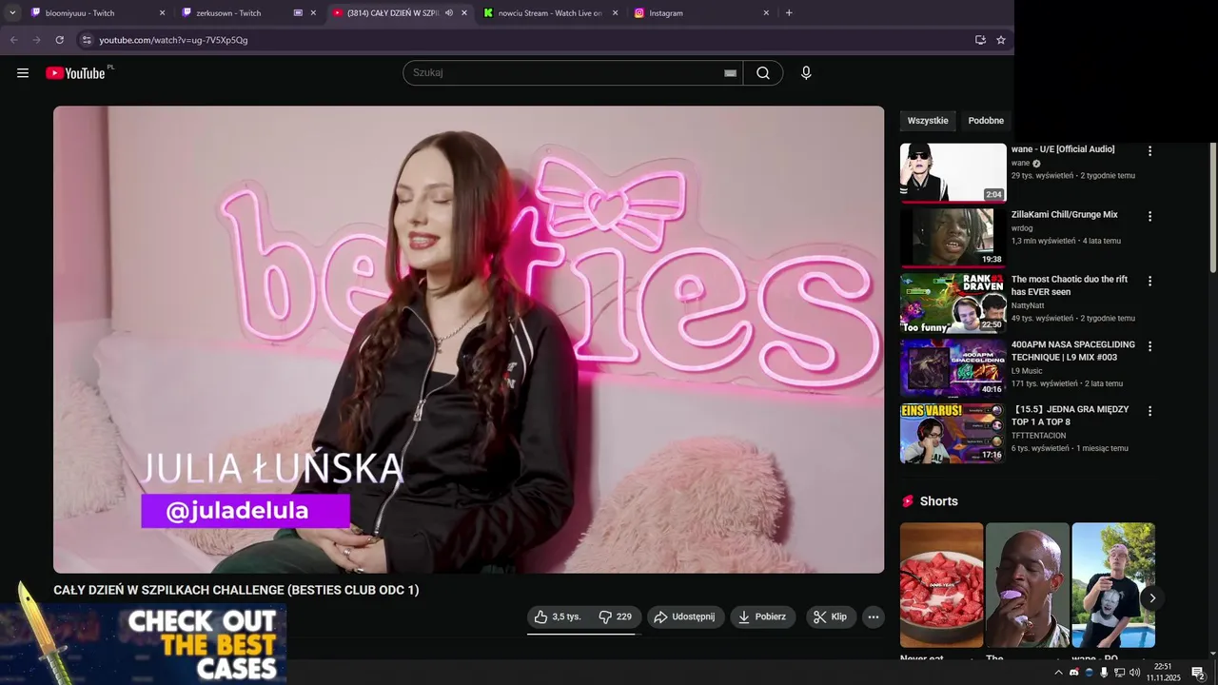Open volume control in system tray

(x=1134, y=673)
